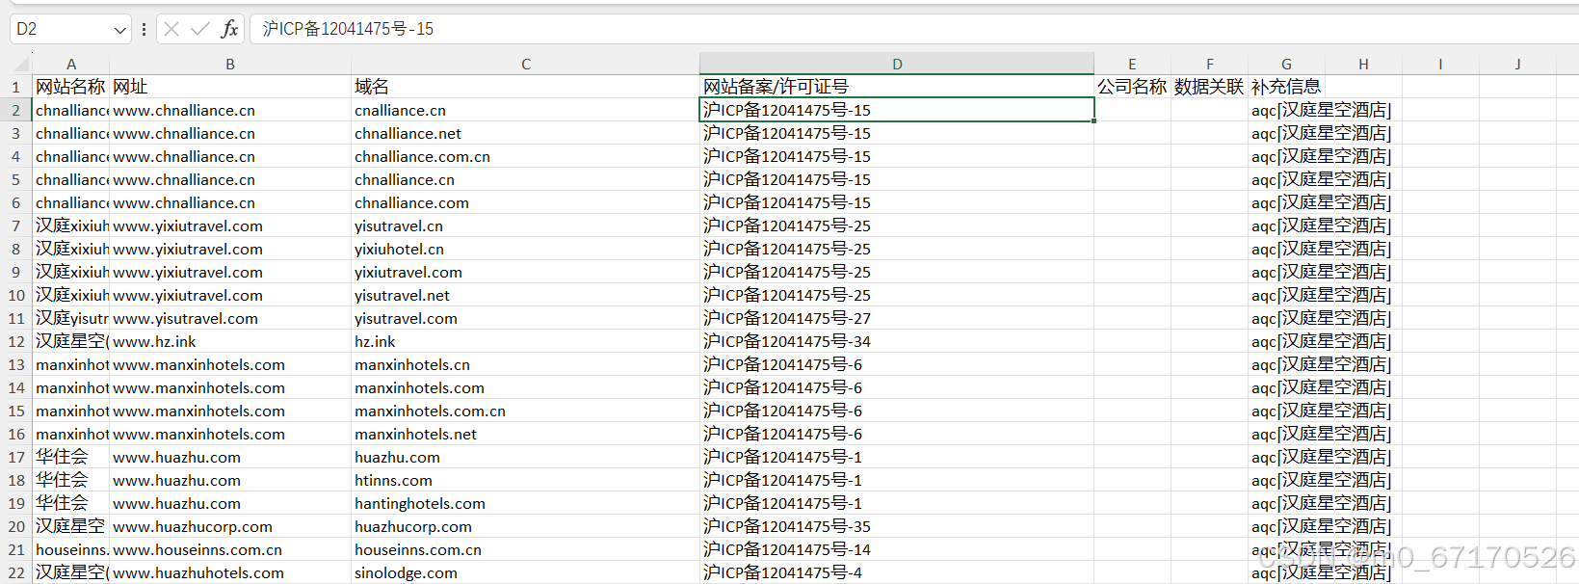The width and height of the screenshot is (1579, 584).
Task: Select cell houseinns.com.cn in column C
Action: point(526,549)
